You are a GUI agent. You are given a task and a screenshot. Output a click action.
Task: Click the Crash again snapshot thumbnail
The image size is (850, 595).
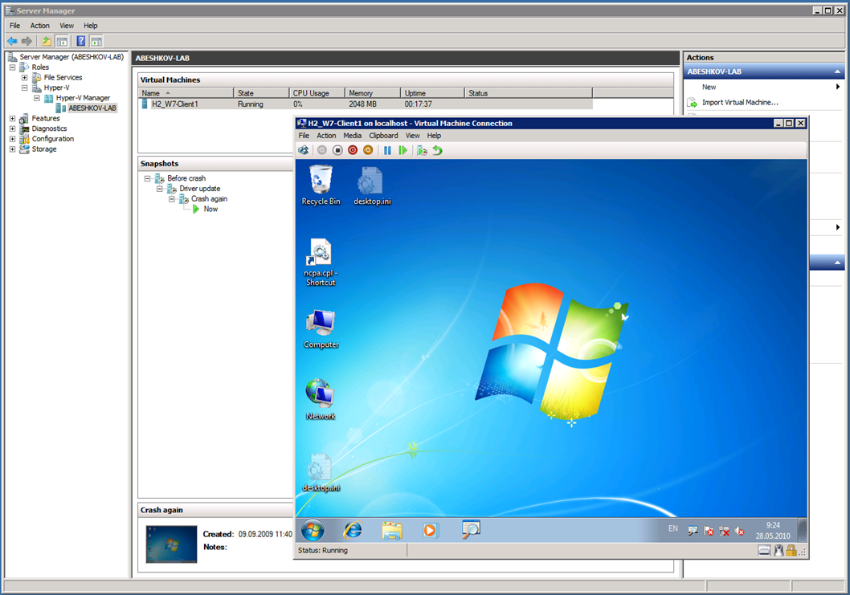[x=171, y=544]
